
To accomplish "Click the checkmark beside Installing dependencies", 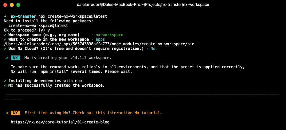I will tap(5, 81).
